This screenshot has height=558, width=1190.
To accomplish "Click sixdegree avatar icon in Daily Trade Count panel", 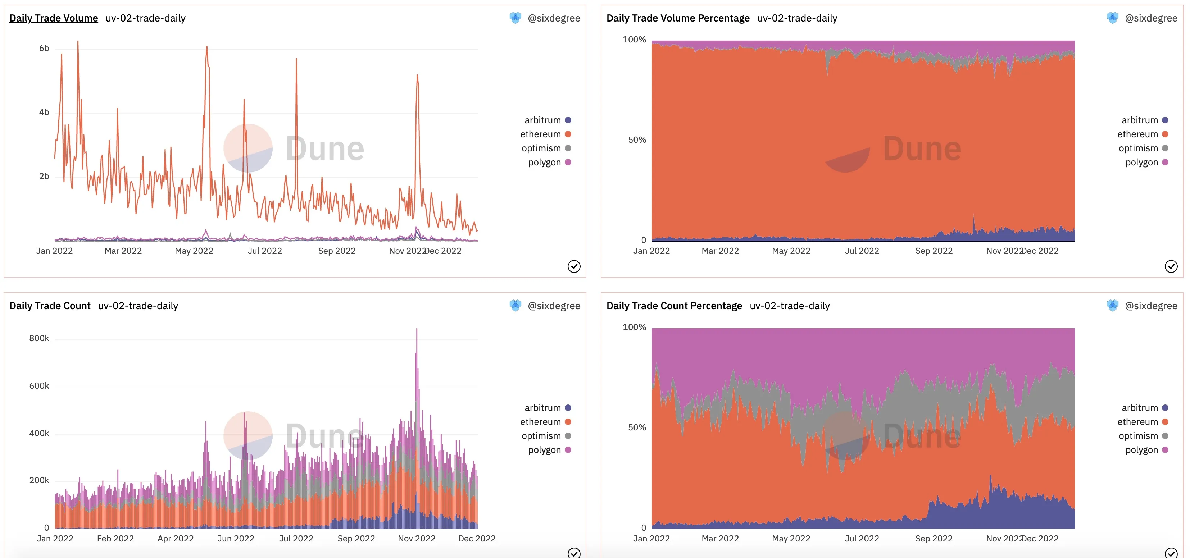I will (515, 306).
